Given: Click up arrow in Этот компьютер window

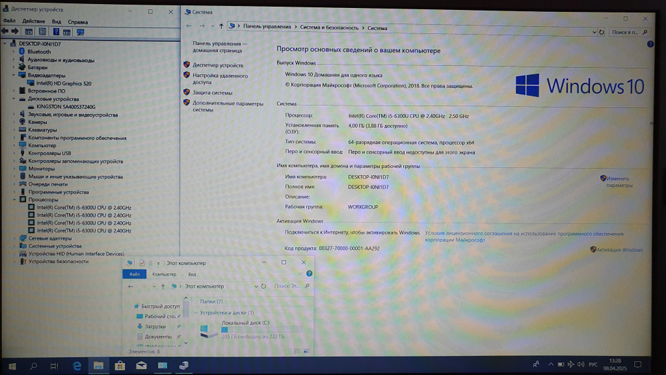Looking at the screenshot, I should coord(163,286).
